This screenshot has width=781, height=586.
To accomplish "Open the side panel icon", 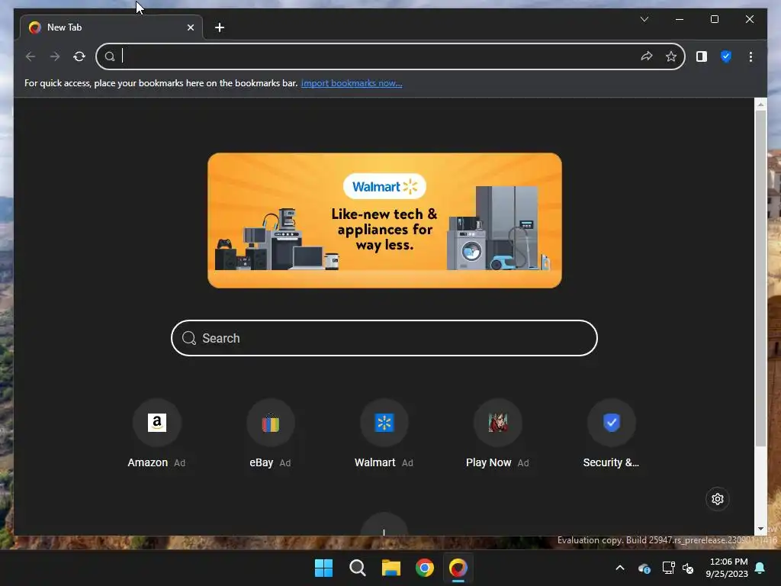I will (x=702, y=56).
